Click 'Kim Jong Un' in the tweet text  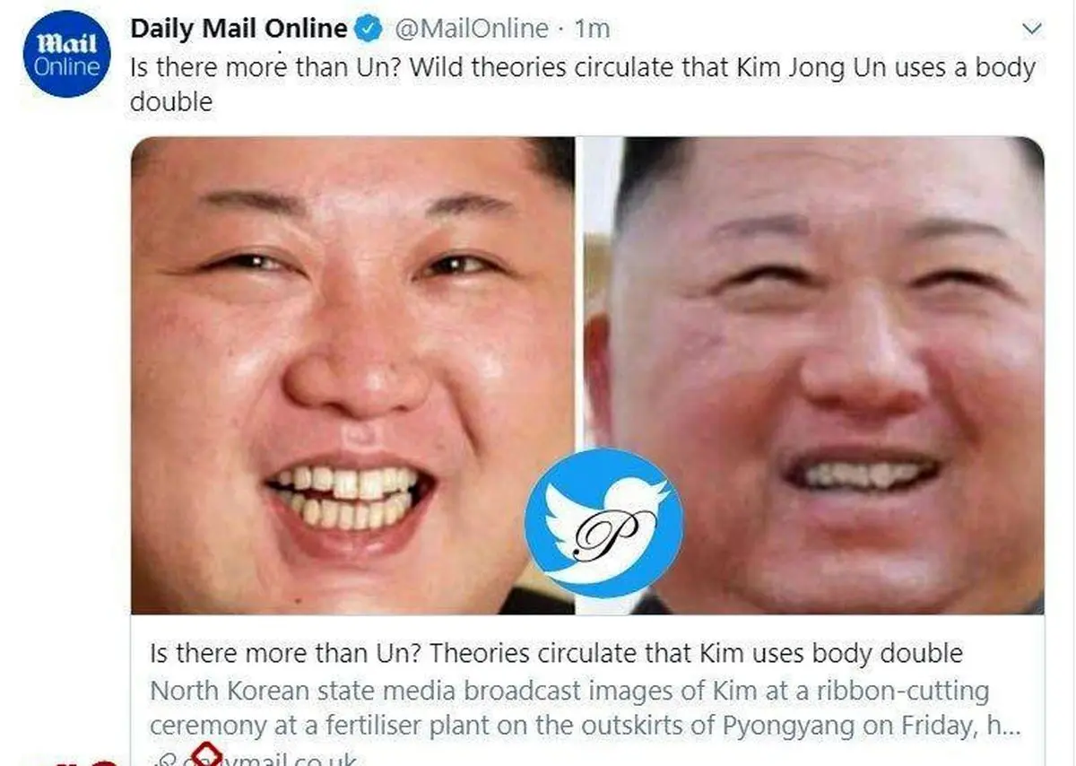pyautogui.click(x=770, y=68)
